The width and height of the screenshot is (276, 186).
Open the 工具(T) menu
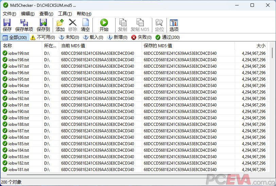click(65, 14)
